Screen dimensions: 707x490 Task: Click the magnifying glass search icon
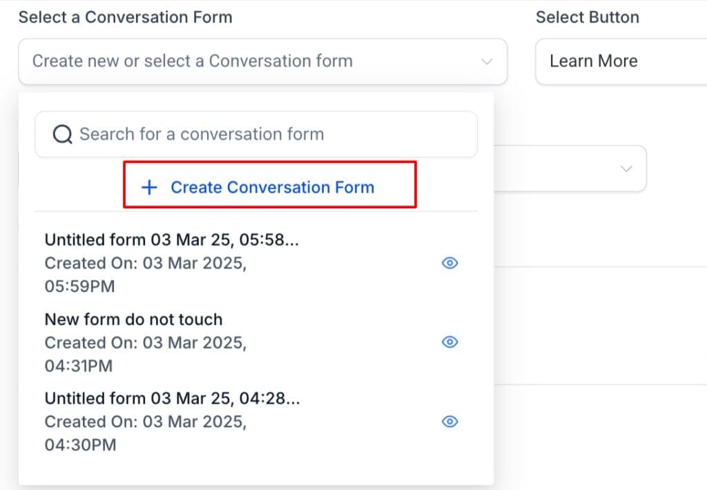click(62, 134)
